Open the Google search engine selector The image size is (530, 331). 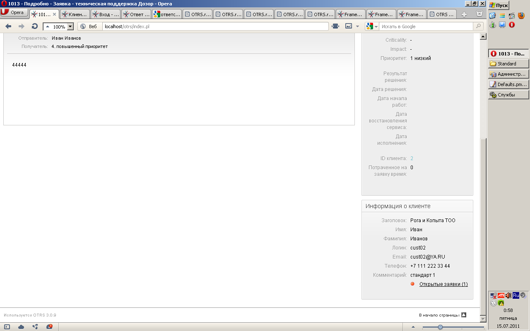click(x=372, y=26)
